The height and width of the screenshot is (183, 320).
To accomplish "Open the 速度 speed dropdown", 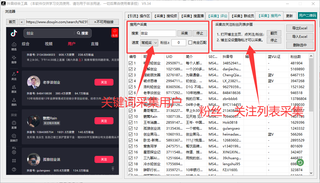I will 149,43.
